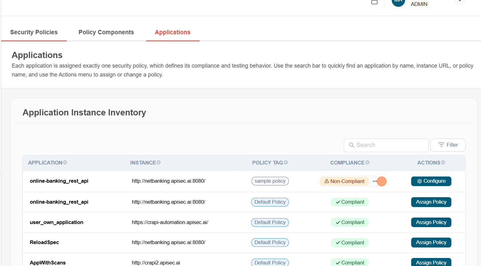
Task: Click Assign Policy for ReloadSpec
Action: pos(431,243)
